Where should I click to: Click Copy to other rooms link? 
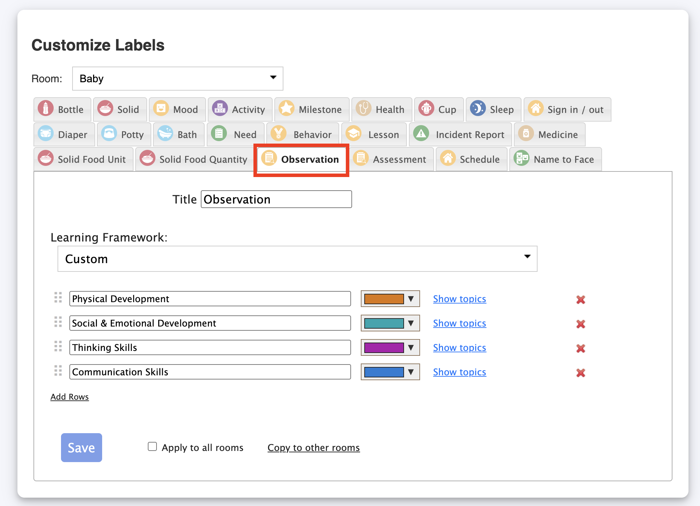pos(313,447)
